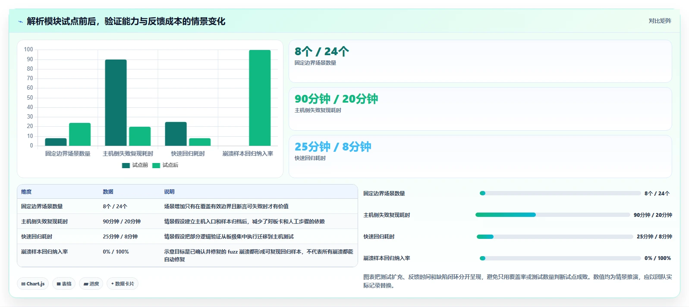689x307 pixels.
Task: Click the 0% / 100% table cell
Action: [x=116, y=252]
